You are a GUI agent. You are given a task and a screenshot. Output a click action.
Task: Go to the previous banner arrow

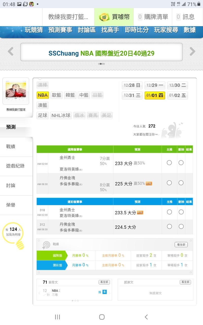[x=10, y=52]
